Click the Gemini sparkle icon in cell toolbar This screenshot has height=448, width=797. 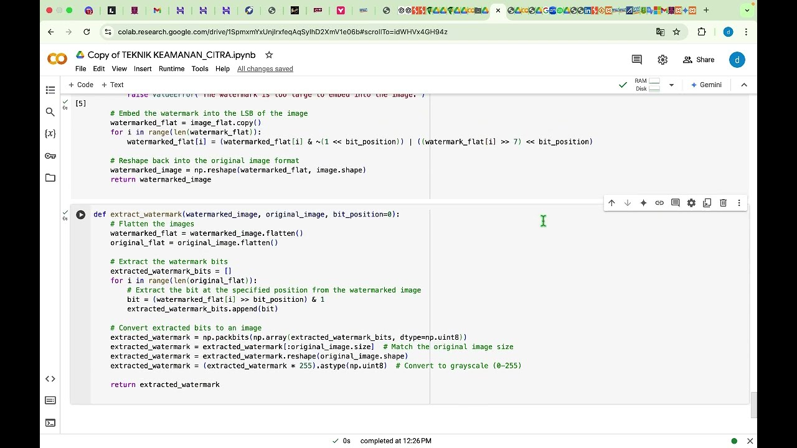coord(643,203)
